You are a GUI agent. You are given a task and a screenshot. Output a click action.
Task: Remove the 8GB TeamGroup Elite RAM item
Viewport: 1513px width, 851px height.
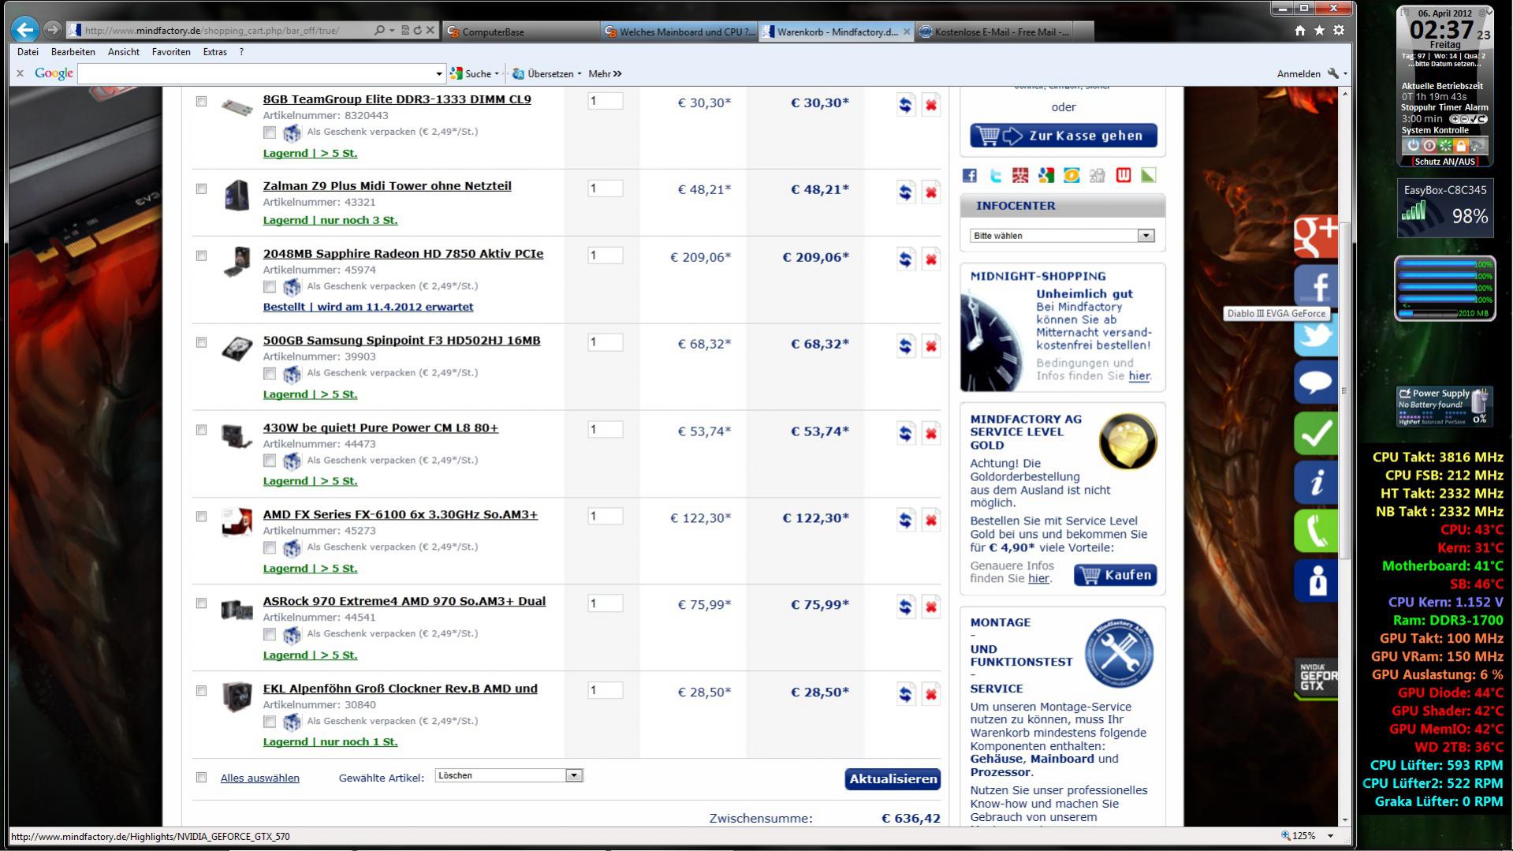(x=931, y=105)
